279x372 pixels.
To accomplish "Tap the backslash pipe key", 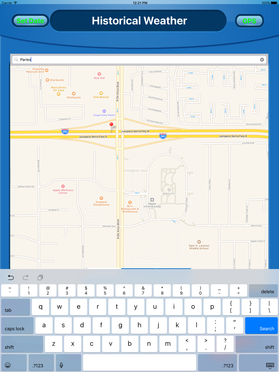I will click(269, 307).
